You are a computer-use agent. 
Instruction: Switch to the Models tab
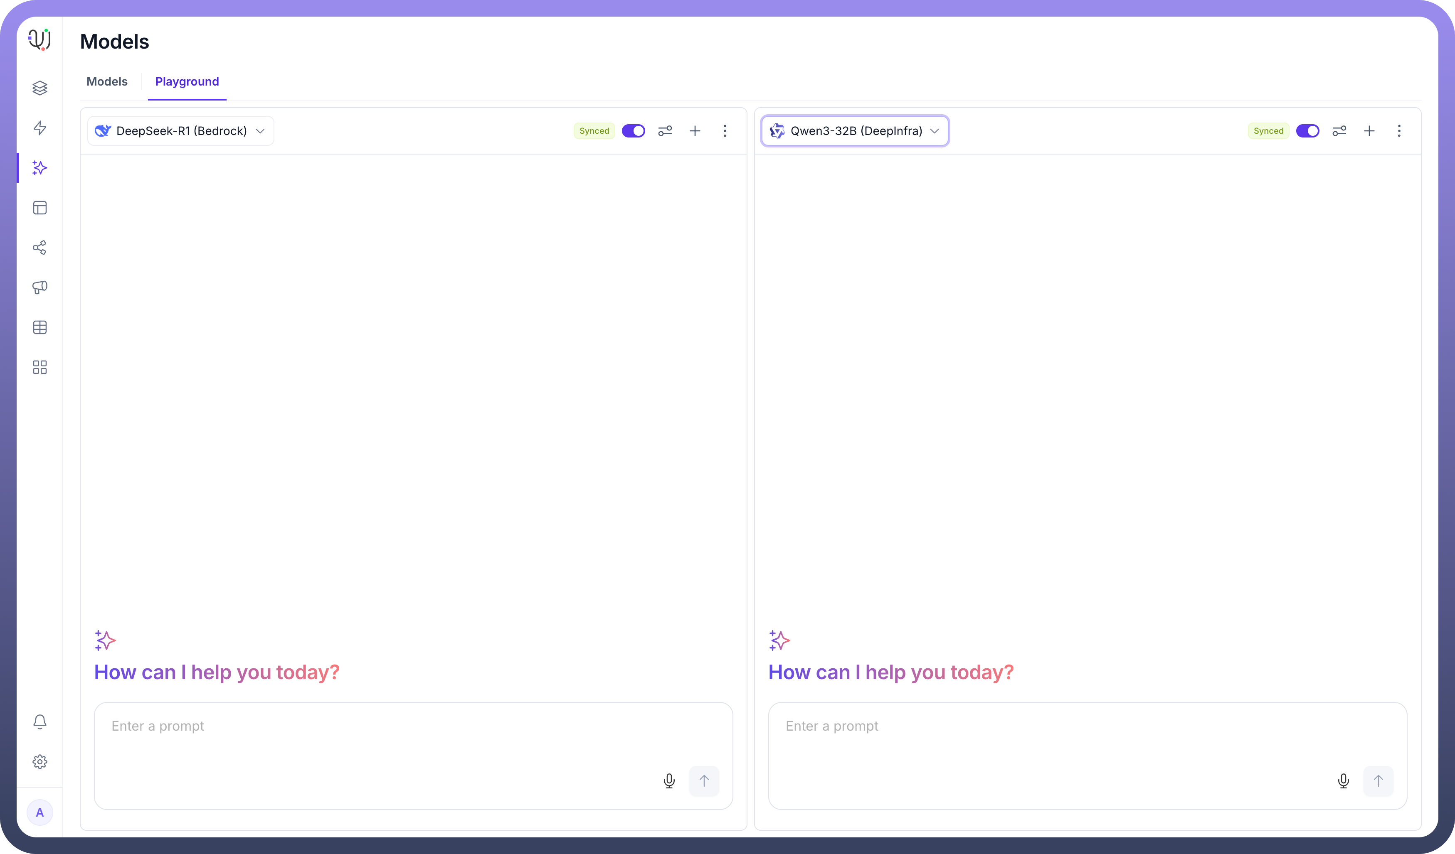107,81
